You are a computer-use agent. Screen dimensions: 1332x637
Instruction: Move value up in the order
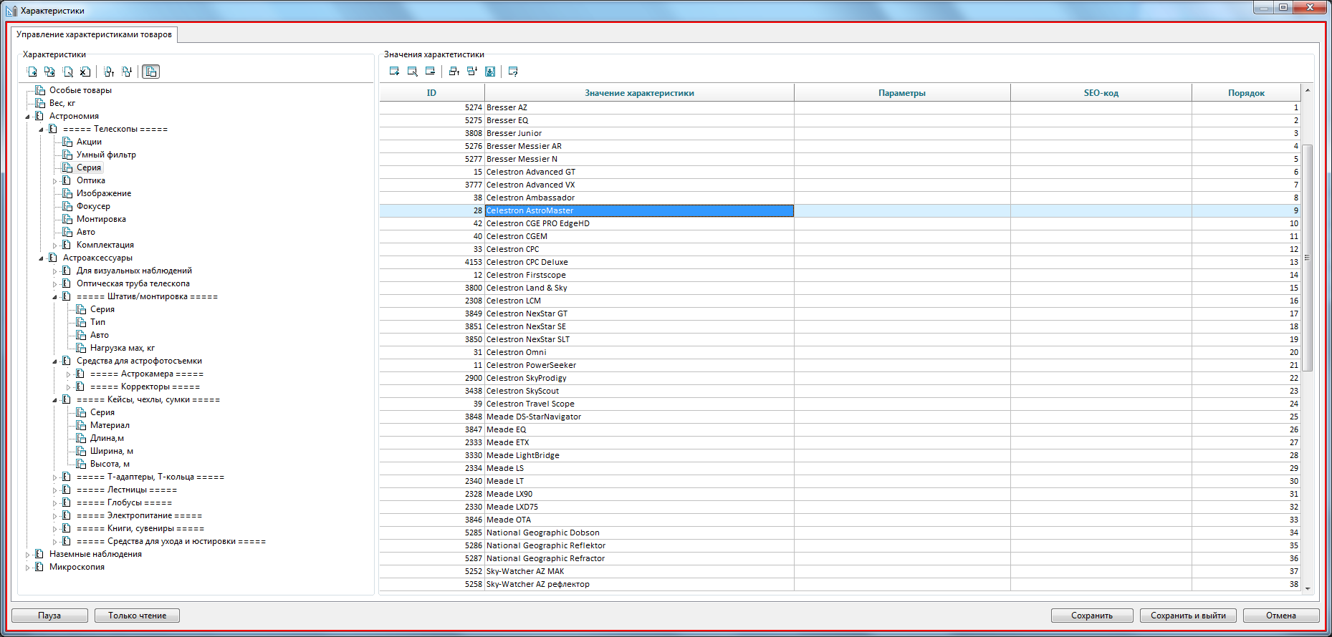tap(454, 72)
